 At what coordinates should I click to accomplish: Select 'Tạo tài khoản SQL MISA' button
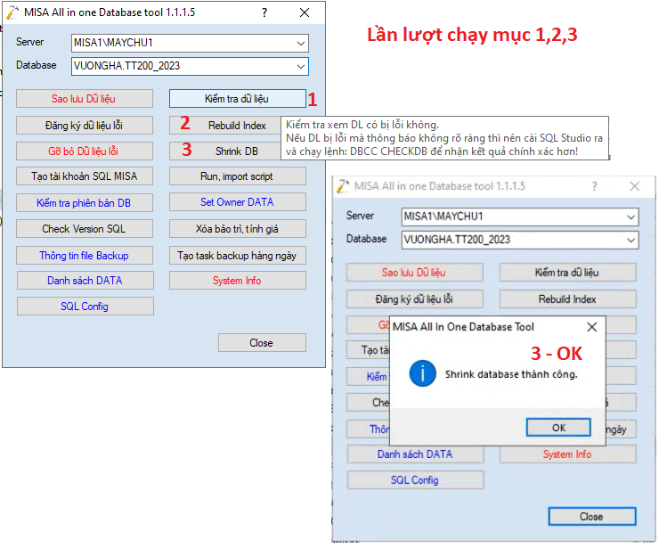[85, 176]
